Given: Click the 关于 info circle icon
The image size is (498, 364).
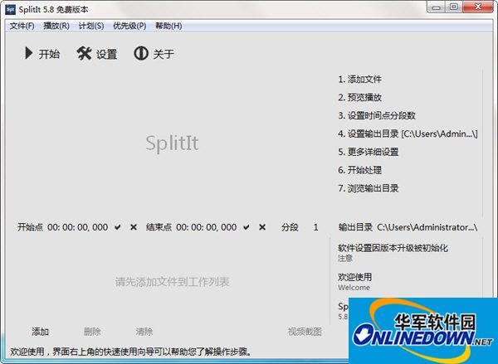Looking at the screenshot, I should [x=140, y=54].
